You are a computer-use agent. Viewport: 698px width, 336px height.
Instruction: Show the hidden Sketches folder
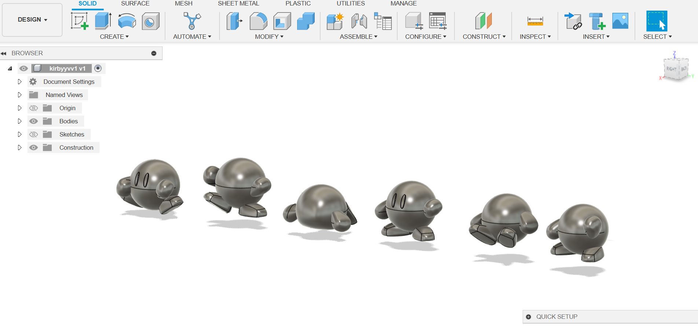coord(33,134)
